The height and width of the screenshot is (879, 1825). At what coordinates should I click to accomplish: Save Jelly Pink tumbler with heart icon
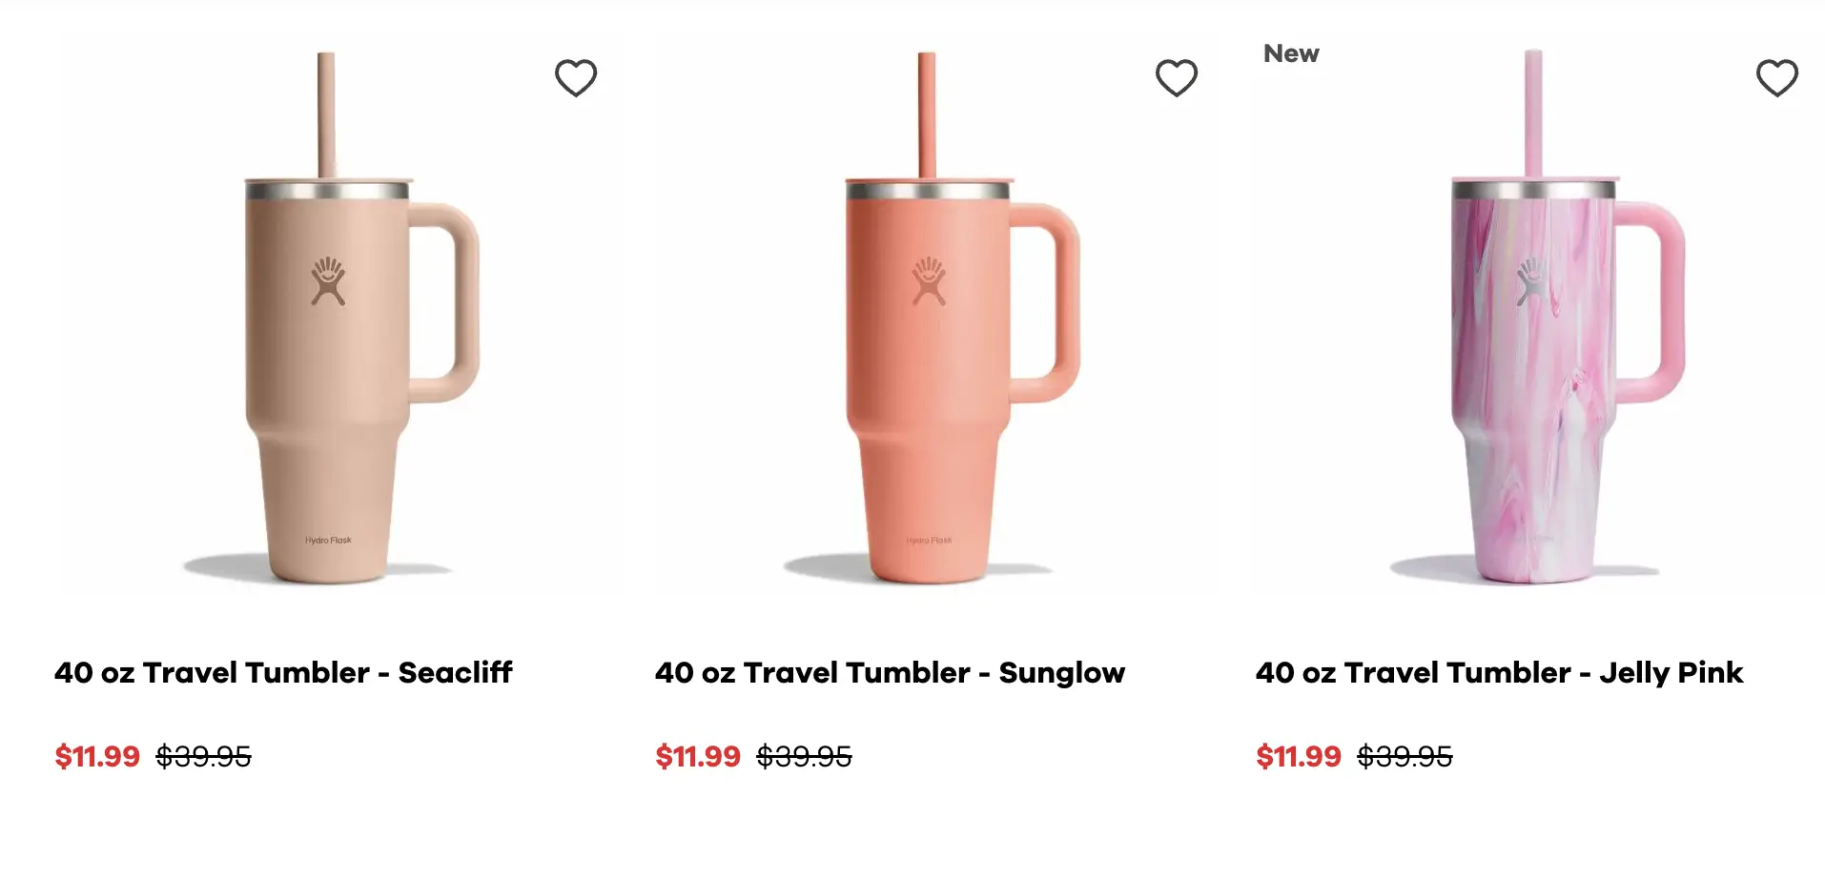(1777, 78)
